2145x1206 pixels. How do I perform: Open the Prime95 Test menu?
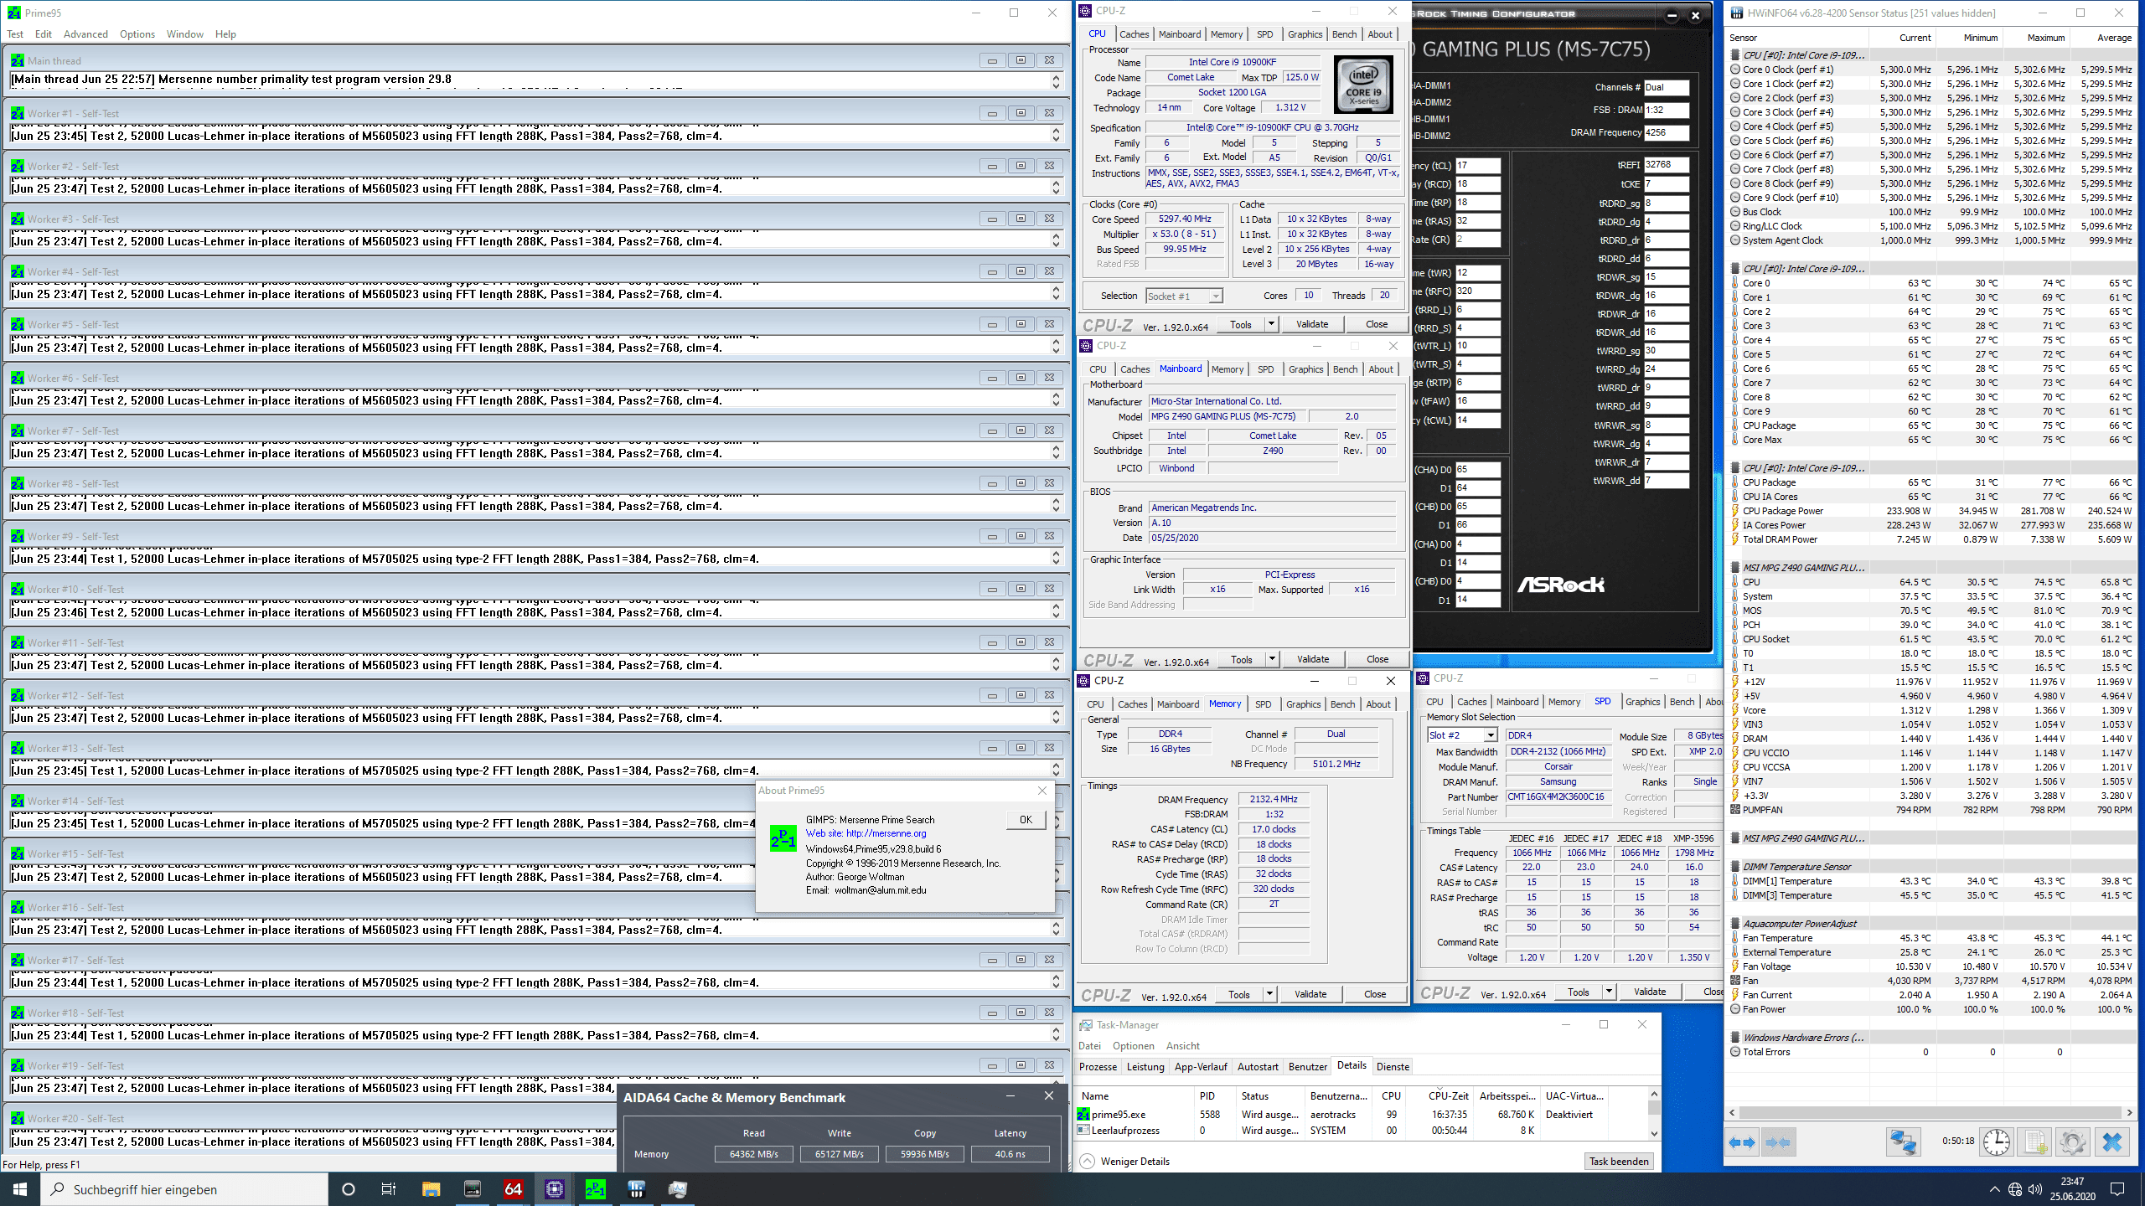(x=15, y=34)
